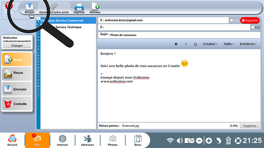Viewport: 264px width, 148px height.
Task: Tick the CCI checkbox on second recipient
Action: 253,27
